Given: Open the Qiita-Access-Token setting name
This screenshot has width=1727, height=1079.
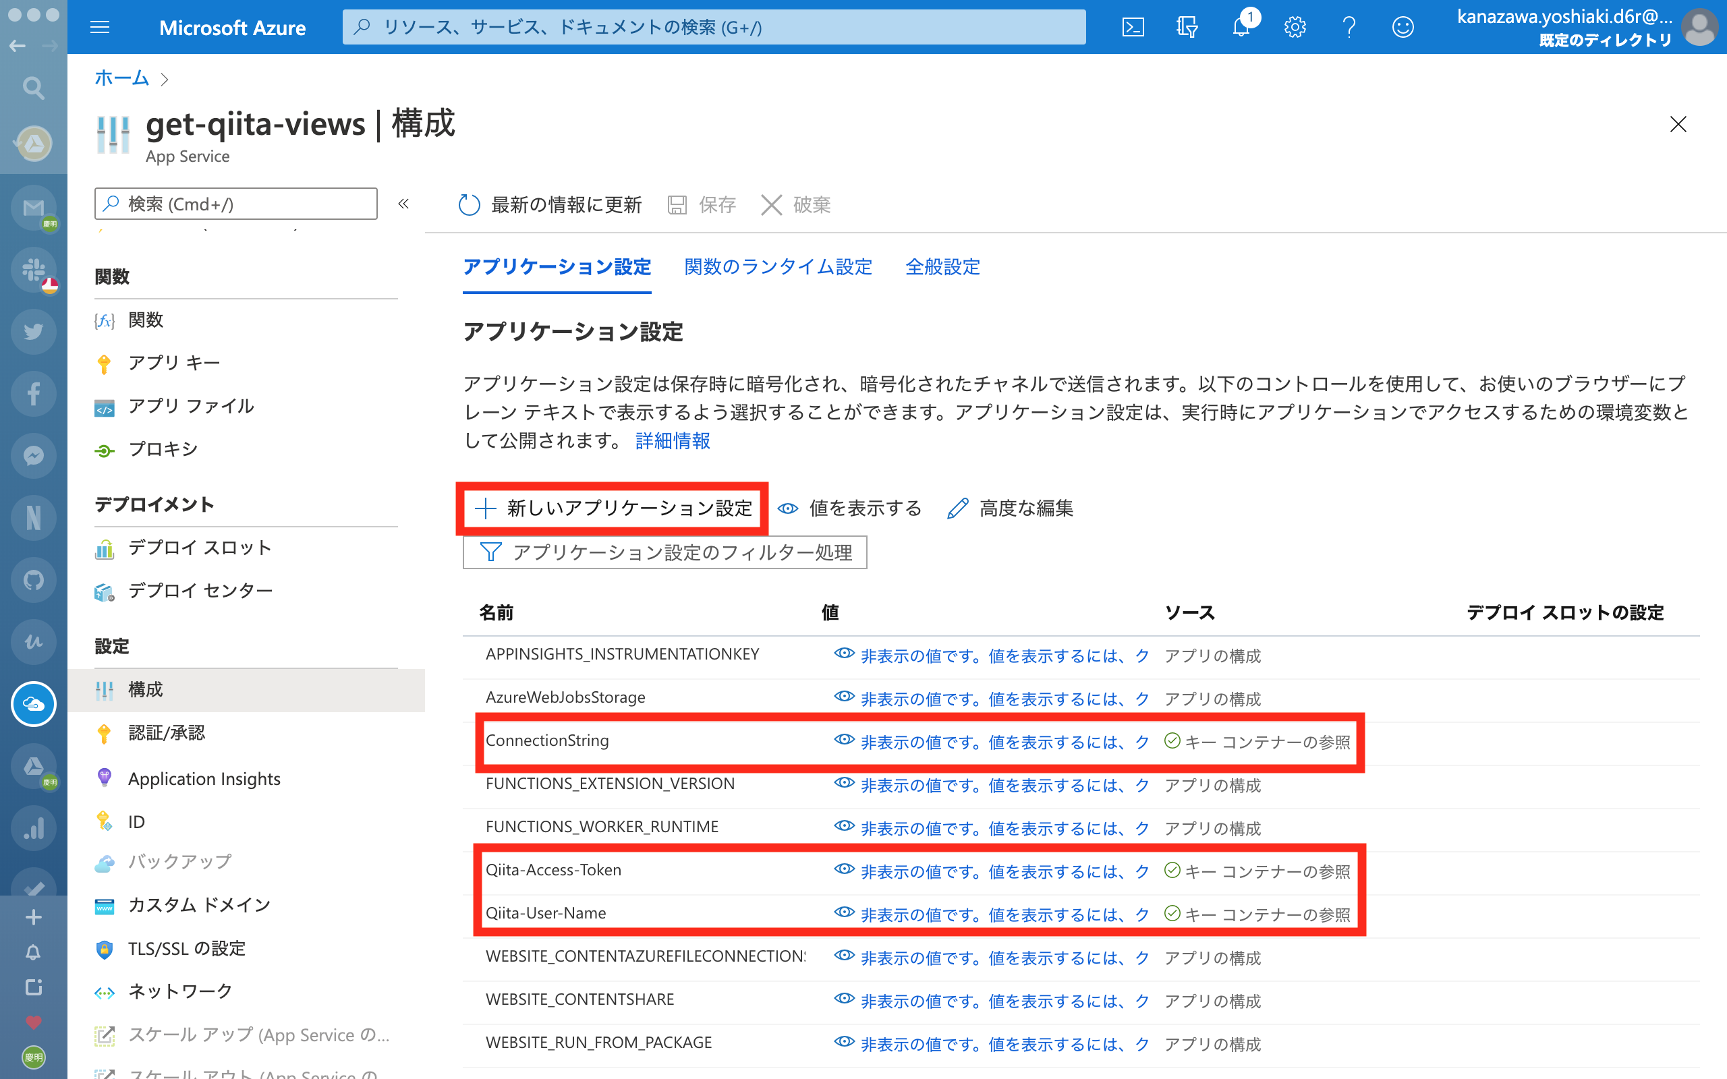Looking at the screenshot, I should 553,870.
